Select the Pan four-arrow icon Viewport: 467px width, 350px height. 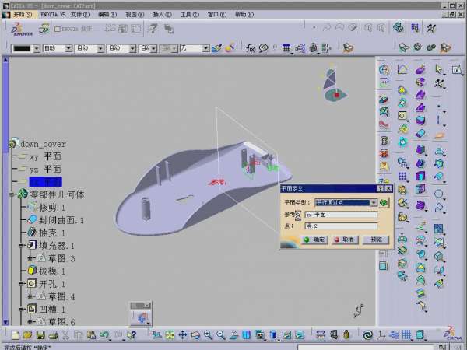click(x=182, y=335)
